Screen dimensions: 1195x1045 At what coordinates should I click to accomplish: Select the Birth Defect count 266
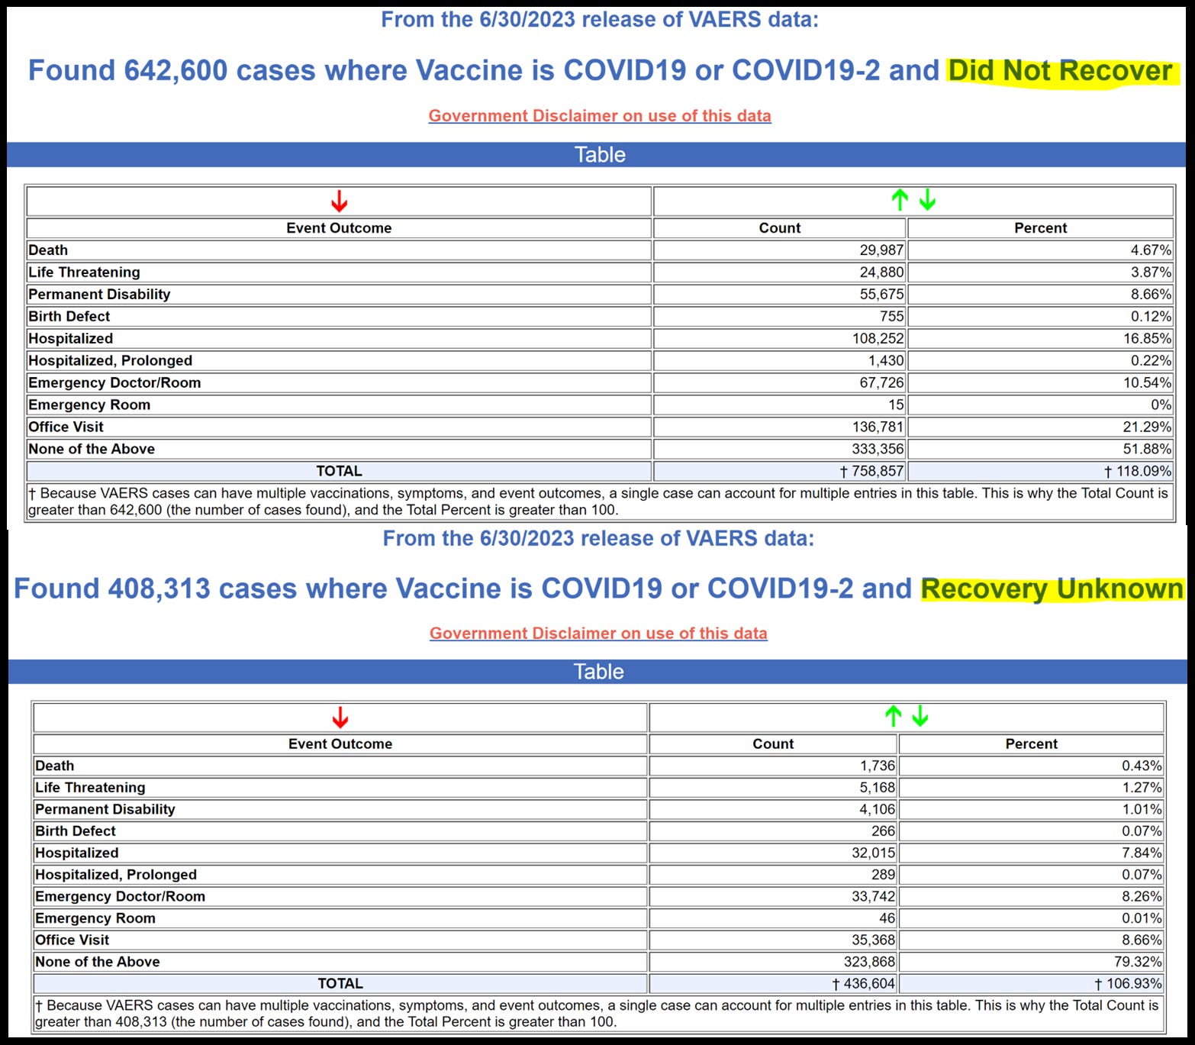point(884,831)
